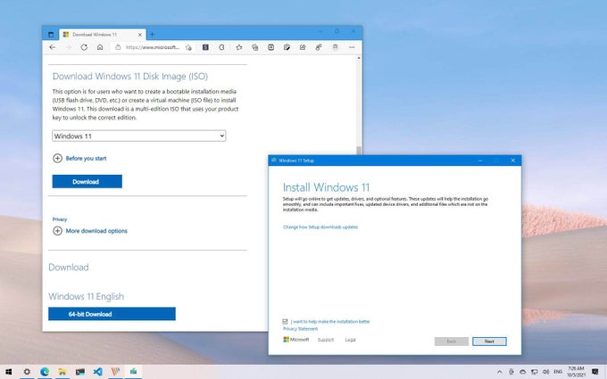This screenshot has height=379, width=607.
Task: Click the blue Download button
Action: coord(87,181)
